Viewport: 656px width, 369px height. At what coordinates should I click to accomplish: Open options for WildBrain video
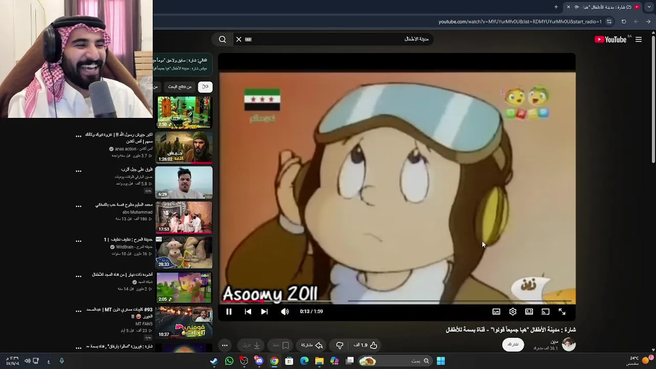click(78, 241)
